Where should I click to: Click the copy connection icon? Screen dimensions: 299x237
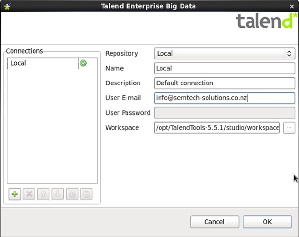coord(72,194)
